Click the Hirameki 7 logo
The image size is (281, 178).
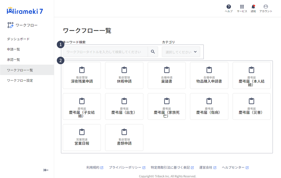tap(25, 11)
